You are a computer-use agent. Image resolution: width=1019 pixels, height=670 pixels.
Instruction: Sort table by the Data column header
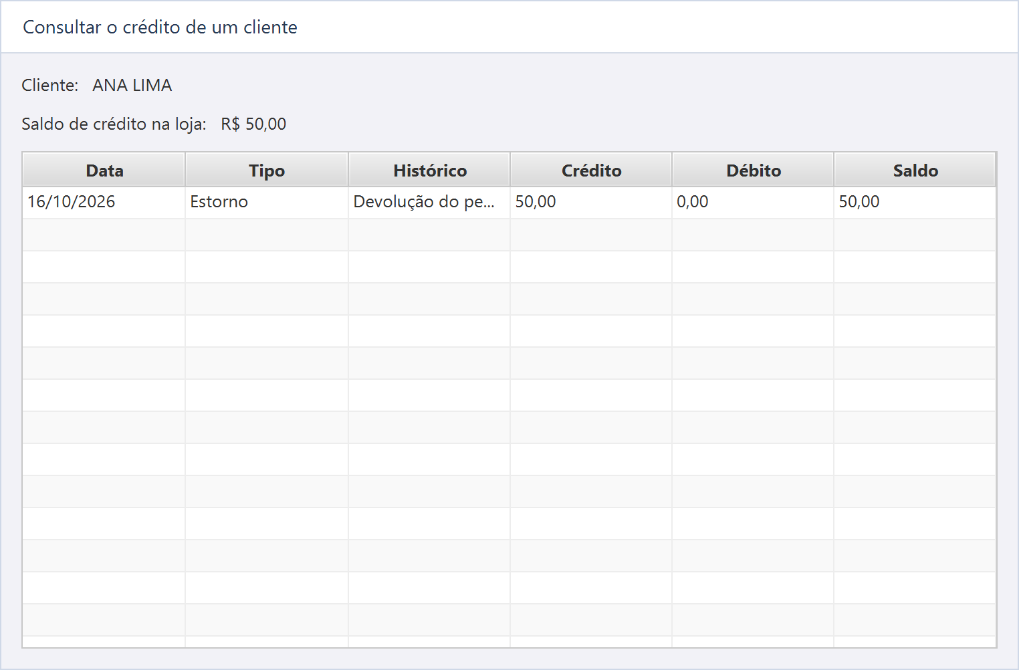tap(104, 171)
